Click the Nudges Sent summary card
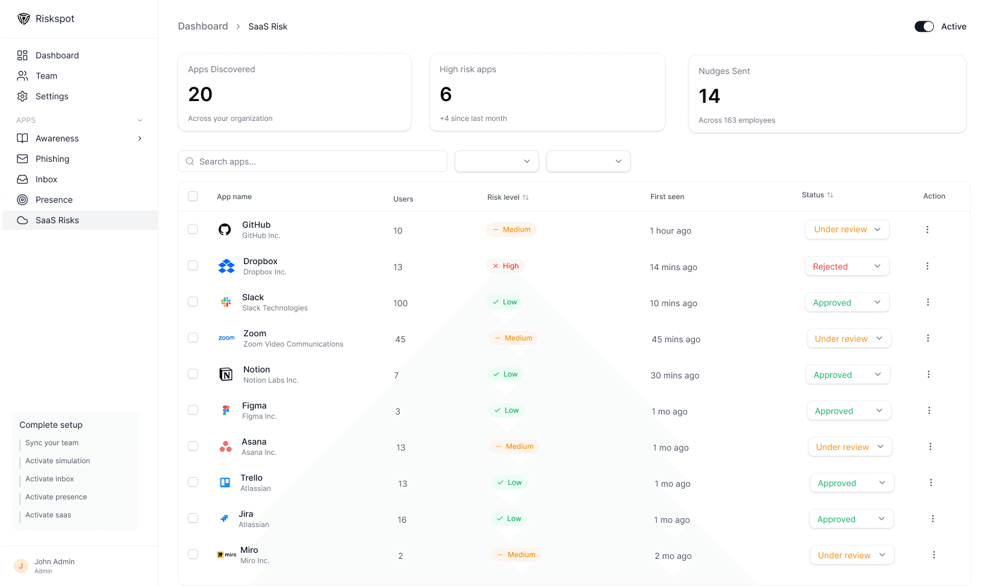The width and height of the screenshot is (999, 586). pyautogui.click(x=827, y=94)
